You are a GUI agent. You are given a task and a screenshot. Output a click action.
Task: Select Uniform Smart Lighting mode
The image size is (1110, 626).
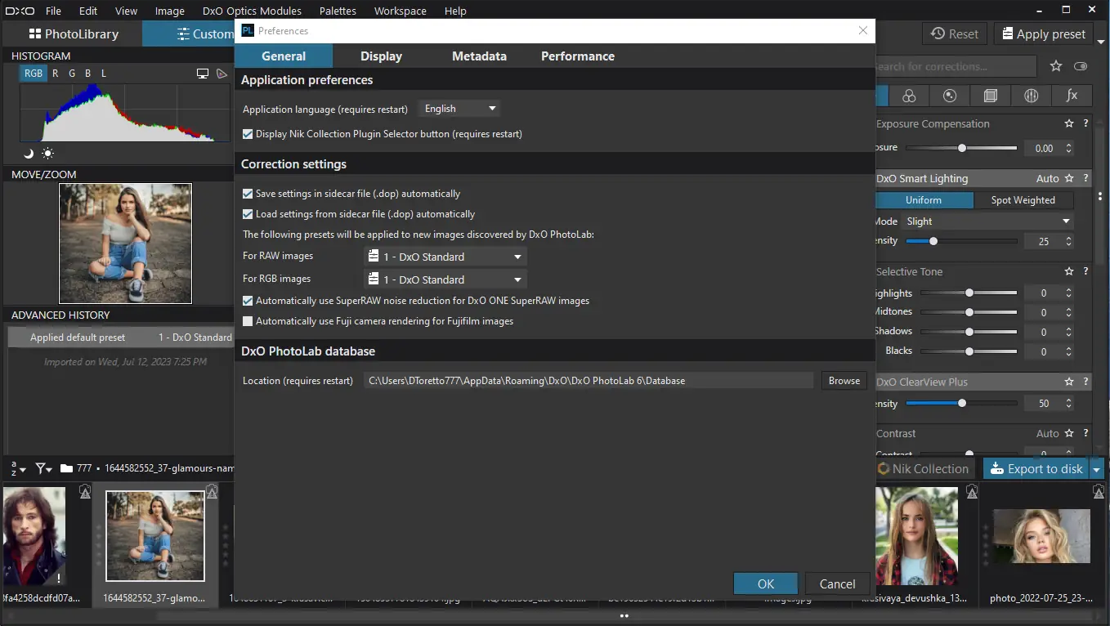click(924, 200)
